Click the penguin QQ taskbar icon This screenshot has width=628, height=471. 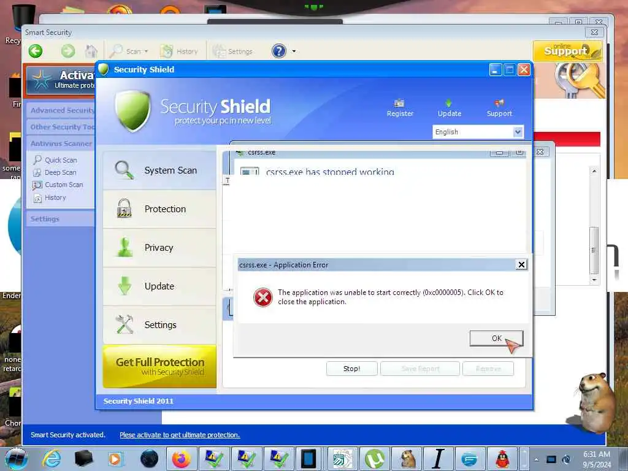coord(502,459)
